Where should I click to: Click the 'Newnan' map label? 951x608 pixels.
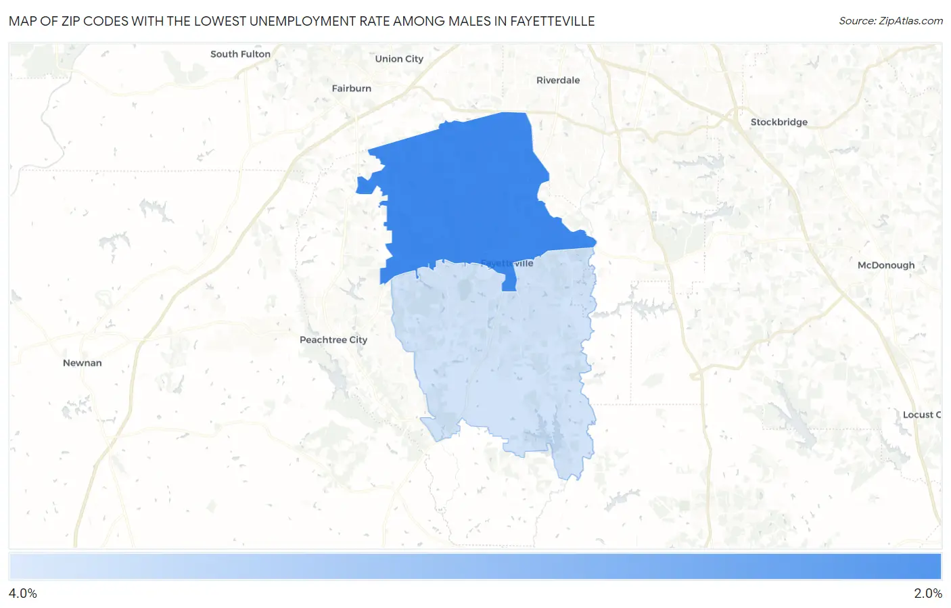(x=83, y=363)
